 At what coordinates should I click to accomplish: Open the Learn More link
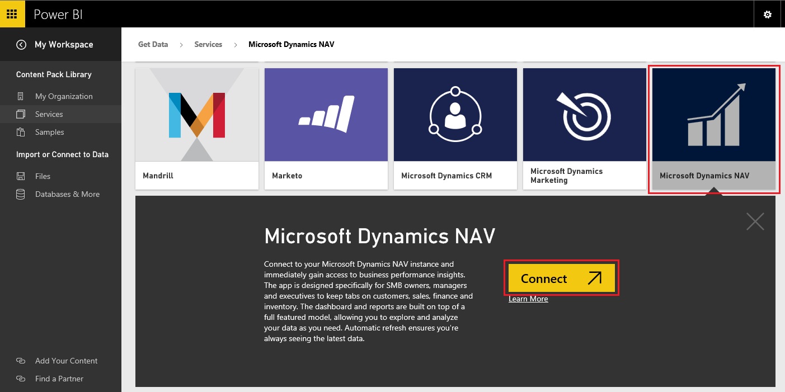click(x=527, y=299)
